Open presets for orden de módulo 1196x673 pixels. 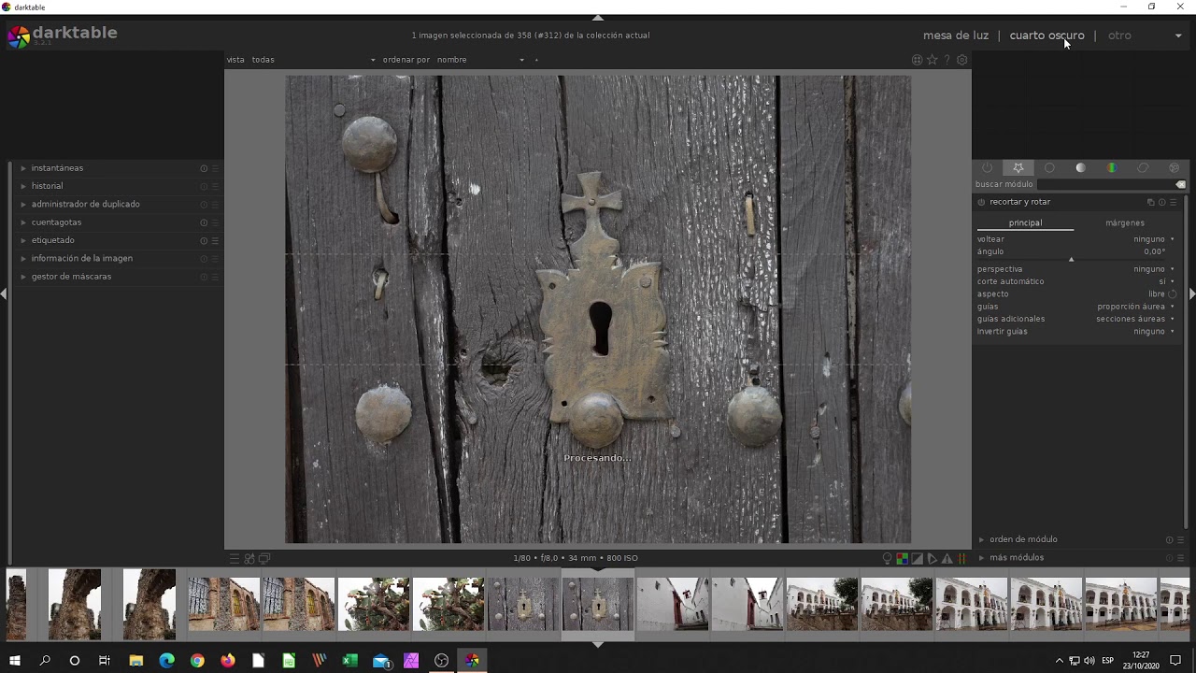(x=1180, y=539)
